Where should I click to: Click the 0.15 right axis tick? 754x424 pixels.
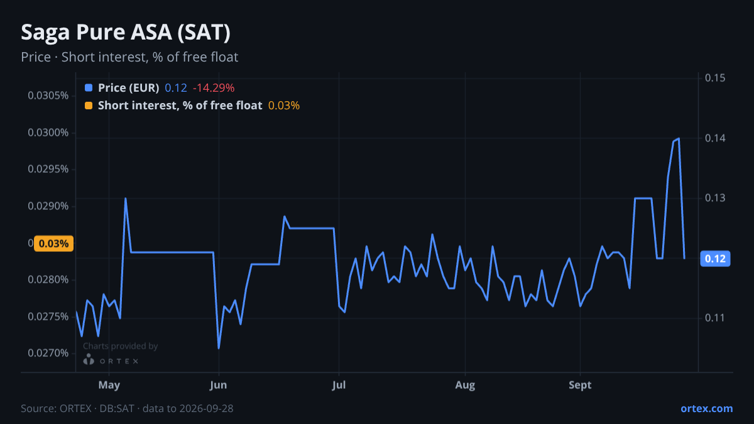pyautogui.click(x=715, y=78)
